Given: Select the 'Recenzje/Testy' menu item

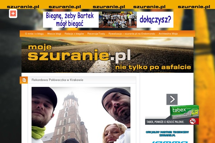Looking at the screenshot, I should coord(96,34).
